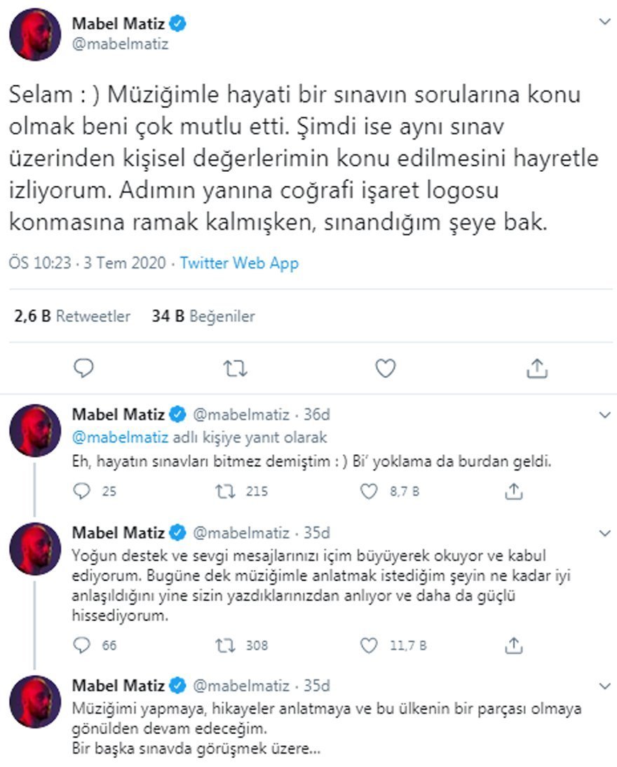
Task: Reply to the tweet with 25 replies
Action: tap(83, 491)
